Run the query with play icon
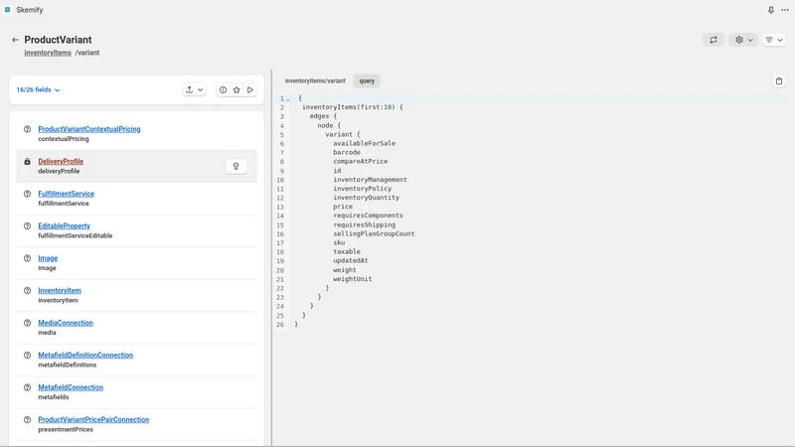Viewport: 795px width, 447px height. 250,89
